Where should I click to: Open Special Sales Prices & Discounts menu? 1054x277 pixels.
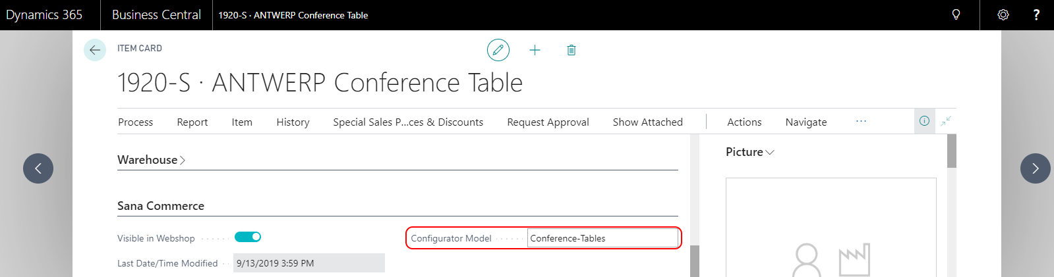408,122
